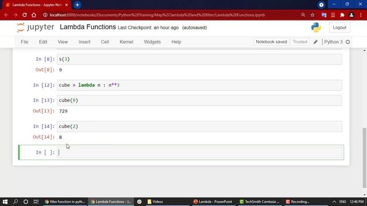This screenshot has width=367, height=206.
Task: Switch to TechSmith Camtasia taskbar window
Action: [260, 201]
